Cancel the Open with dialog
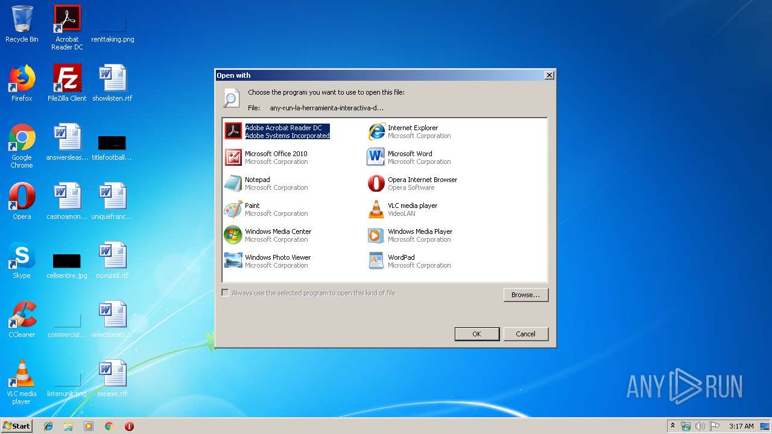 click(x=525, y=334)
